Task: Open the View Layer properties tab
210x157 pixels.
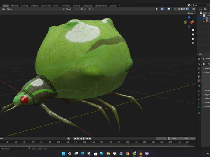Action: (x=199, y=72)
